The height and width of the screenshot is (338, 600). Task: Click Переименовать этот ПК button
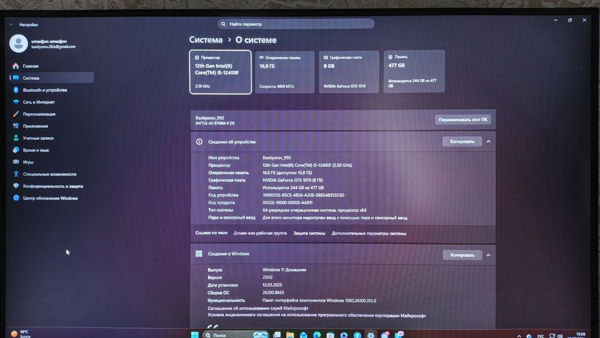463,120
